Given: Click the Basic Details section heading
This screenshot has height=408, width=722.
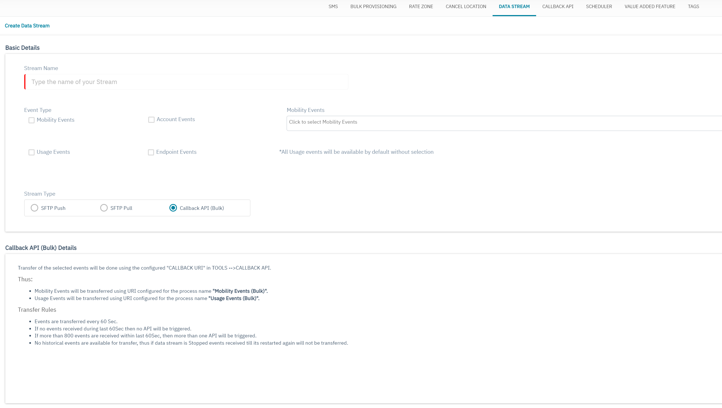Looking at the screenshot, I should click(22, 47).
